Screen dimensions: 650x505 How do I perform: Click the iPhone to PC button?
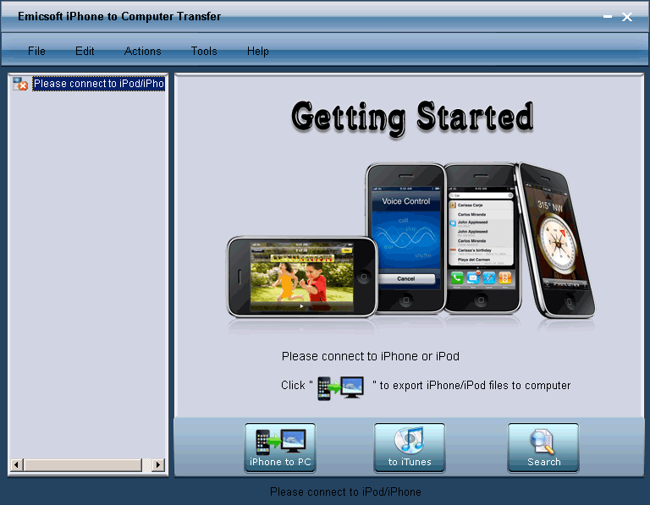(280, 447)
